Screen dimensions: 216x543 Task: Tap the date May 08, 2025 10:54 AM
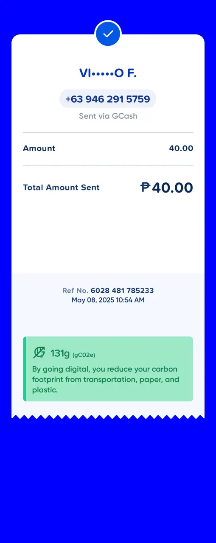[x=108, y=300]
